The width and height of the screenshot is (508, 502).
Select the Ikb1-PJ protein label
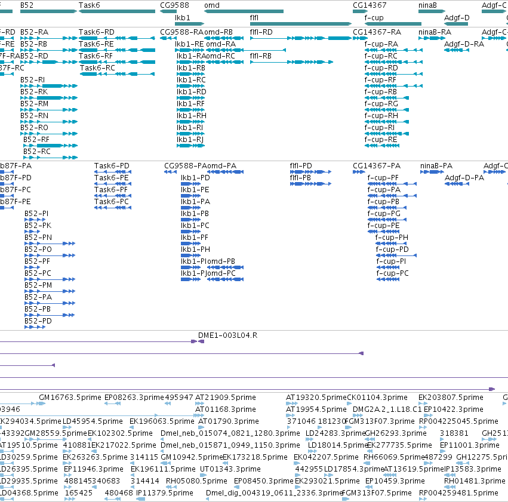point(193,273)
